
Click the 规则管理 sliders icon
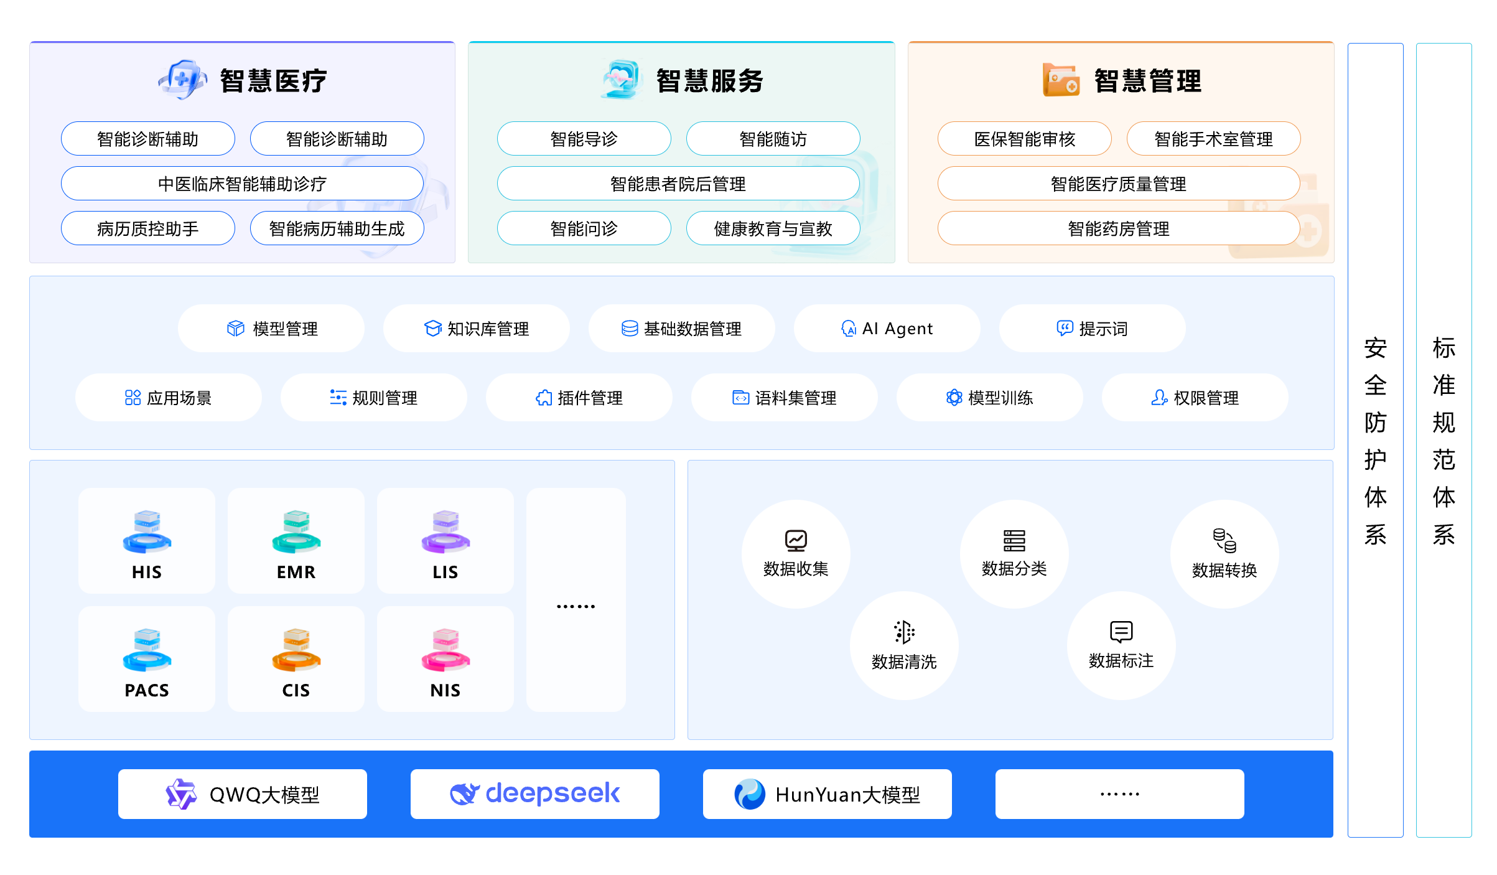[x=338, y=398]
